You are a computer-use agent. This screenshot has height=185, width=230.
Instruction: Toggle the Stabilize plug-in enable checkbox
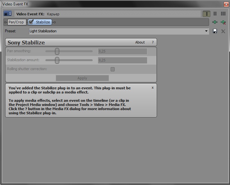coord(31,22)
